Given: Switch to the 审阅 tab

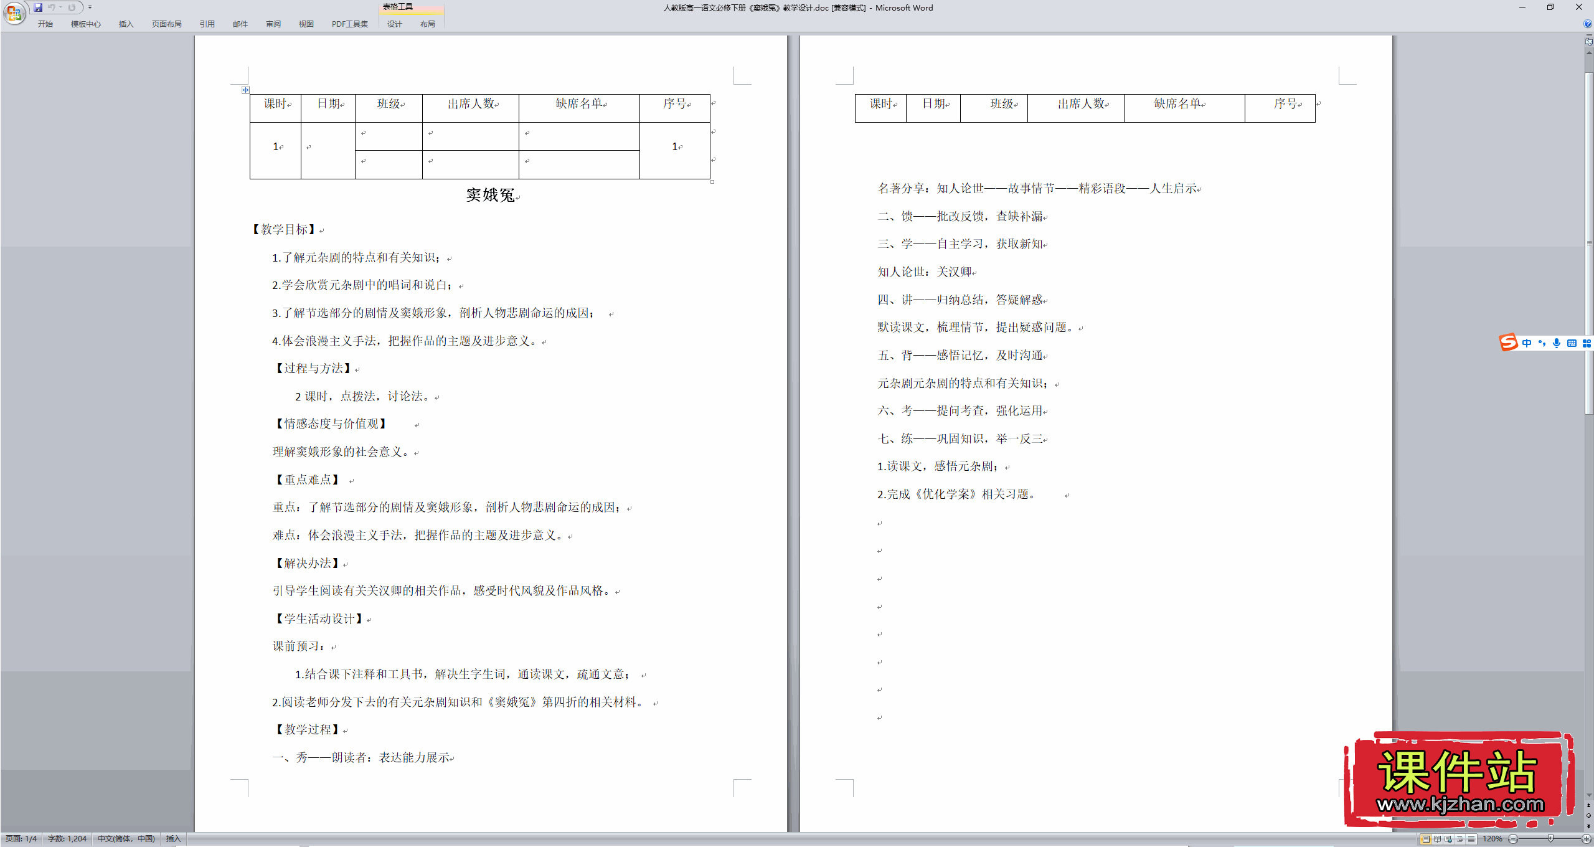Looking at the screenshot, I should tap(273, 24).
